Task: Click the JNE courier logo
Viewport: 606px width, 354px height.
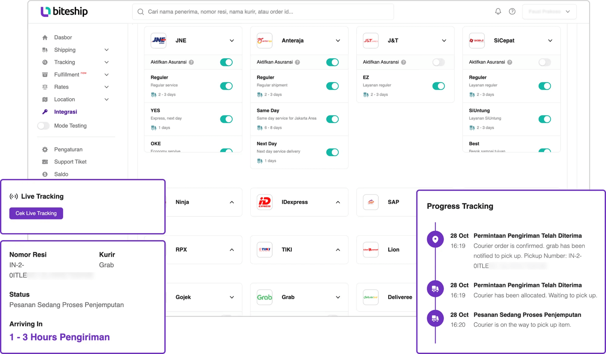Action: pyautogui.click(x=158, y=41)
